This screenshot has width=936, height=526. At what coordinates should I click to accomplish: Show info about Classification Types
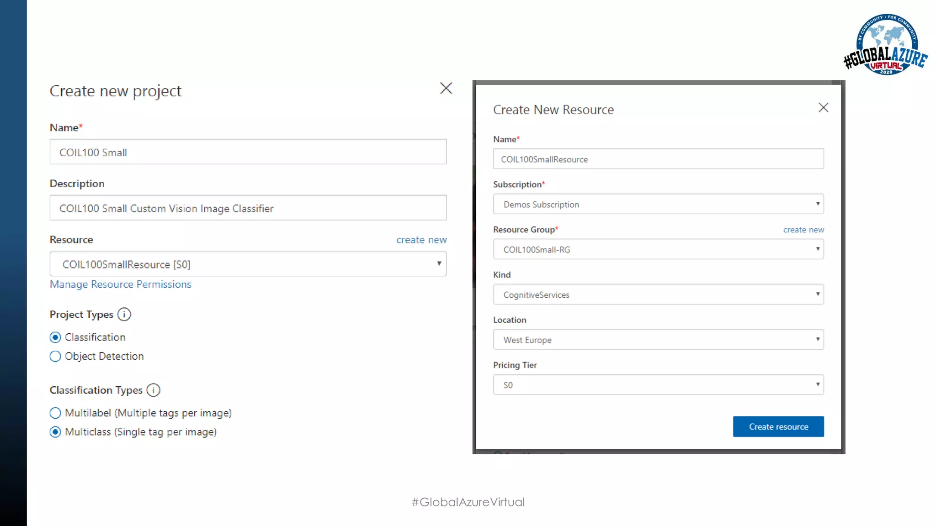pyautogui.click(x=153, y=390)
